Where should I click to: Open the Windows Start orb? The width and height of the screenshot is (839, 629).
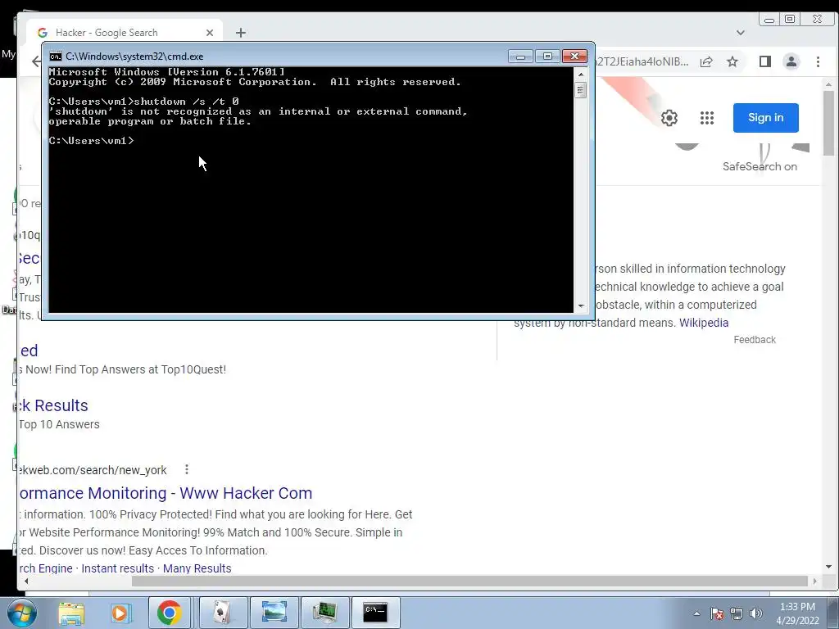point(21,613)
